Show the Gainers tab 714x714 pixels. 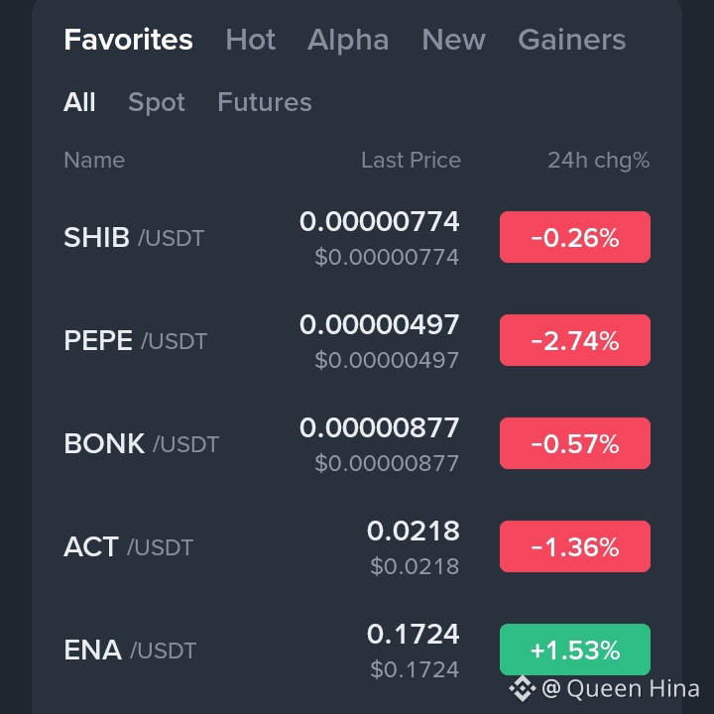coord(571,40)
